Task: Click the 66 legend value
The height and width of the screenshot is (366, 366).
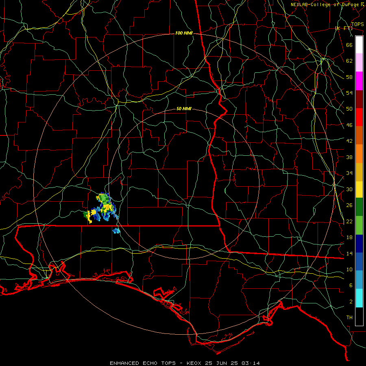Action: pos(349,45)
